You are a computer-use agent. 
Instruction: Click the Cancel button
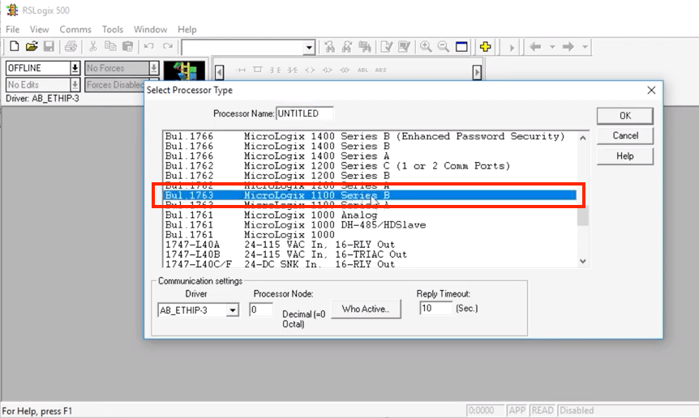[625, 136]
